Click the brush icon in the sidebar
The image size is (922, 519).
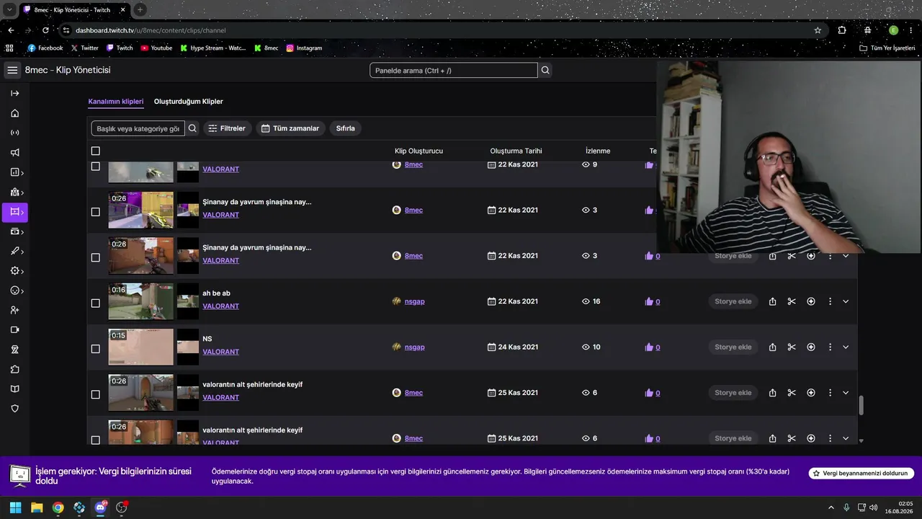14,252
